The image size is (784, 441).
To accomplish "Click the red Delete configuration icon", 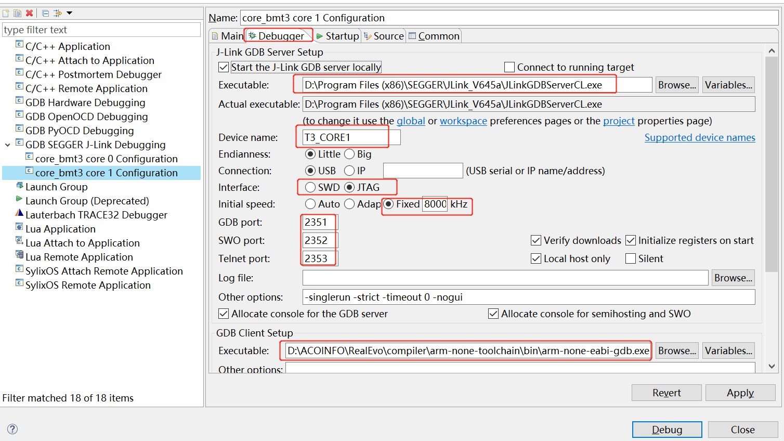I will tap(30, 13).
